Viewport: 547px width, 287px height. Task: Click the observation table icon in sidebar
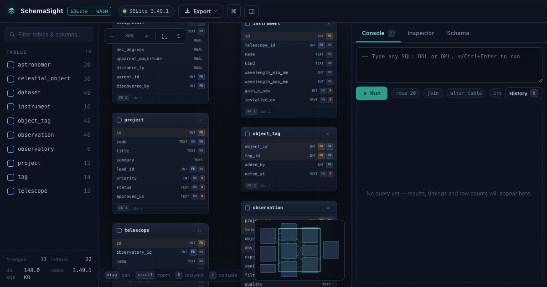click(x=11, y=135)
